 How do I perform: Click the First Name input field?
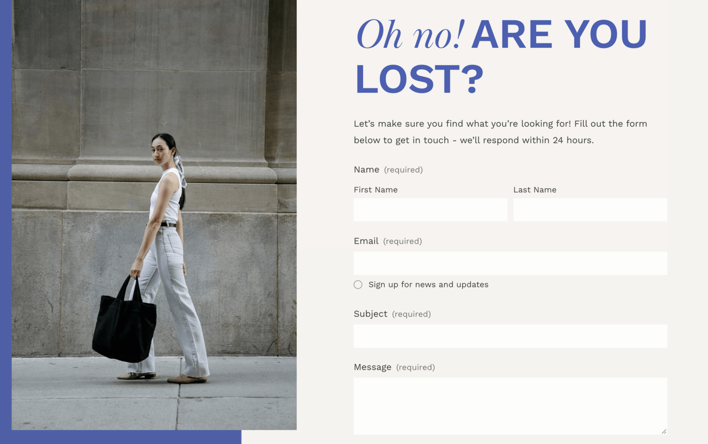tap(430, 210)
